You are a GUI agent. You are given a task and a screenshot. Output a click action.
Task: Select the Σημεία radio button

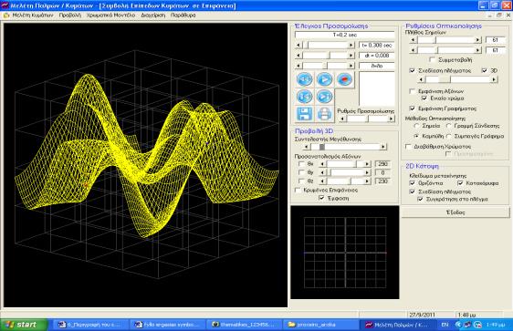coord(416,126)
